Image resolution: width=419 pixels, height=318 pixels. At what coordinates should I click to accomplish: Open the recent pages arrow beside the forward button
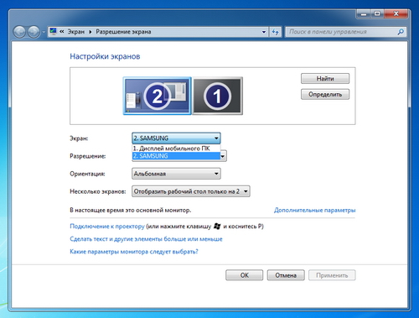click(x=44, y=32)
